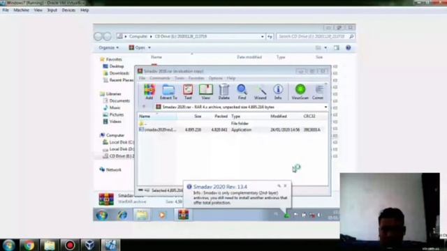This screenshot has width=447, height=251.
Task: Click the Comment toolbar icon
Action: coord(318,91)
